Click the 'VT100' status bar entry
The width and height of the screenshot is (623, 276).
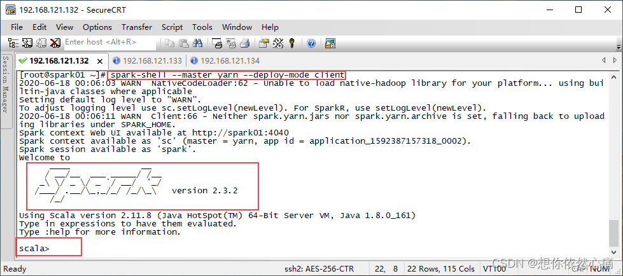pyautogui.click(x=494, y=269)
